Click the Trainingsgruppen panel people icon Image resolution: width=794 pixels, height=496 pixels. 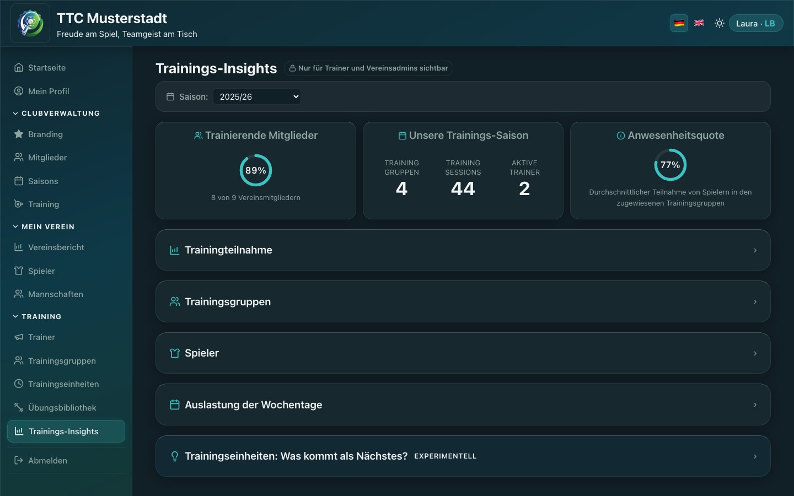tap(175, 301)
